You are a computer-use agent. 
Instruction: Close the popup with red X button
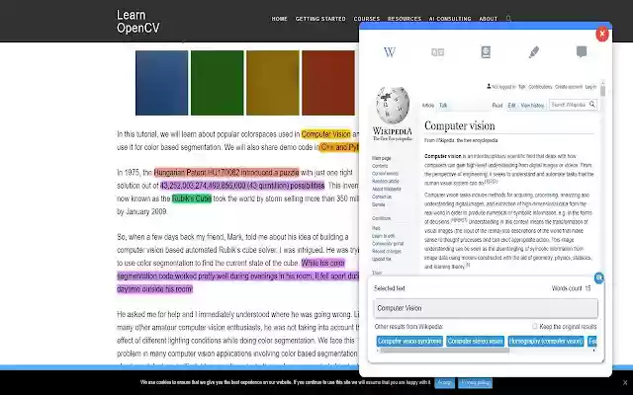[x=602, y=34]
